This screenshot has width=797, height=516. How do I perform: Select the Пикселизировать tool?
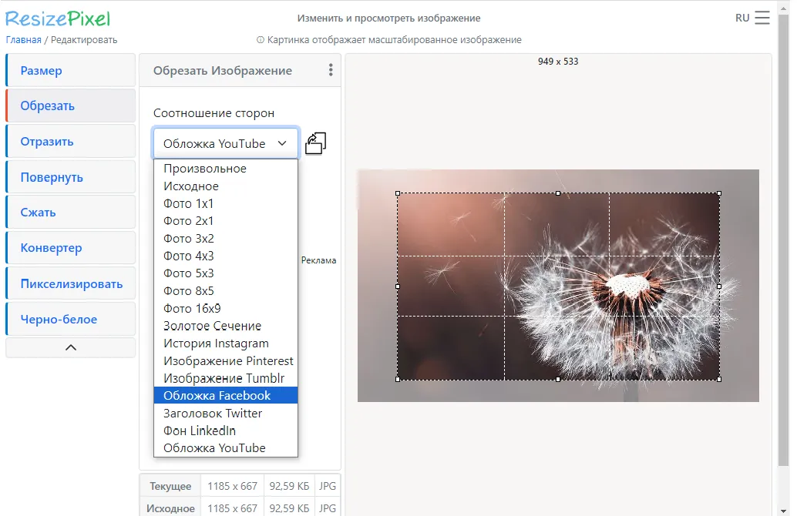[x=70, y=283]
